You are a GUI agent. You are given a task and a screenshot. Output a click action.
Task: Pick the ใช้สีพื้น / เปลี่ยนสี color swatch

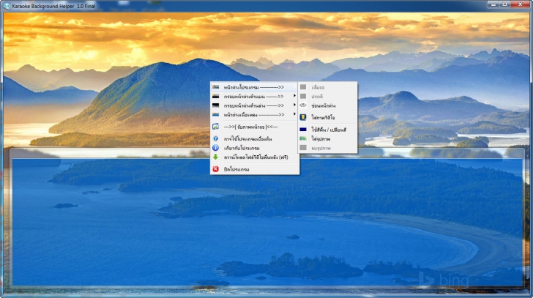pos(303,130)
